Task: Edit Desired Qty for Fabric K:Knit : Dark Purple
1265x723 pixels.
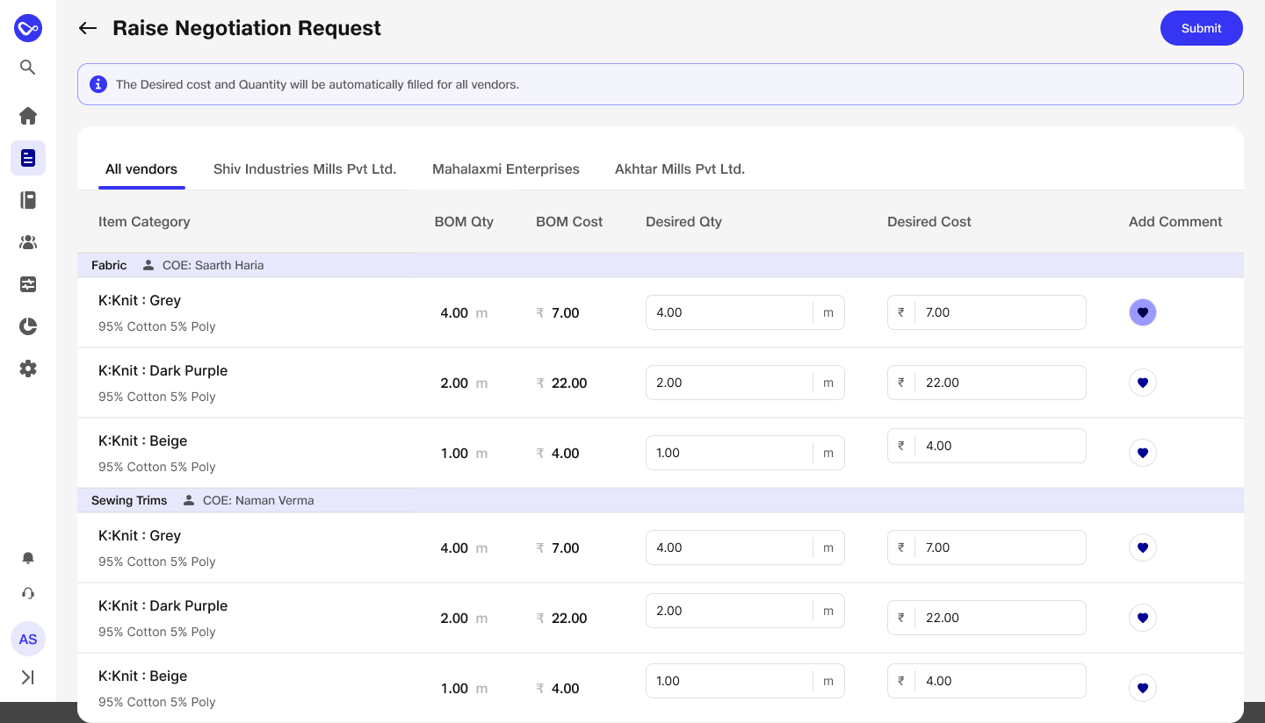Action: point(745,383)
